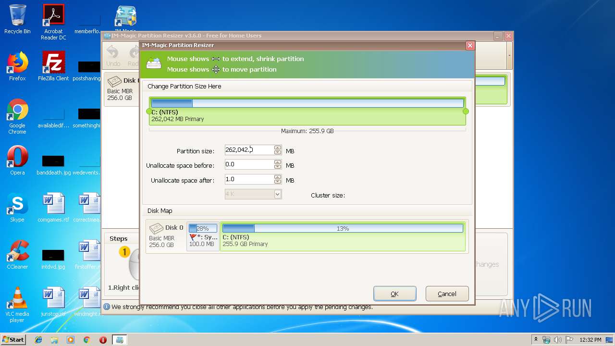Screen dimensions: 615x346
Task: Click the C: partition size bar
Action: click(307, 103)
